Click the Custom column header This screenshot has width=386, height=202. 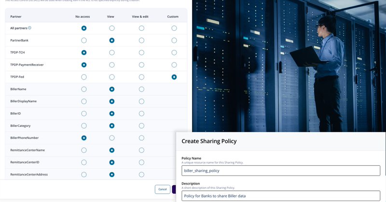[x=173, y=16]
